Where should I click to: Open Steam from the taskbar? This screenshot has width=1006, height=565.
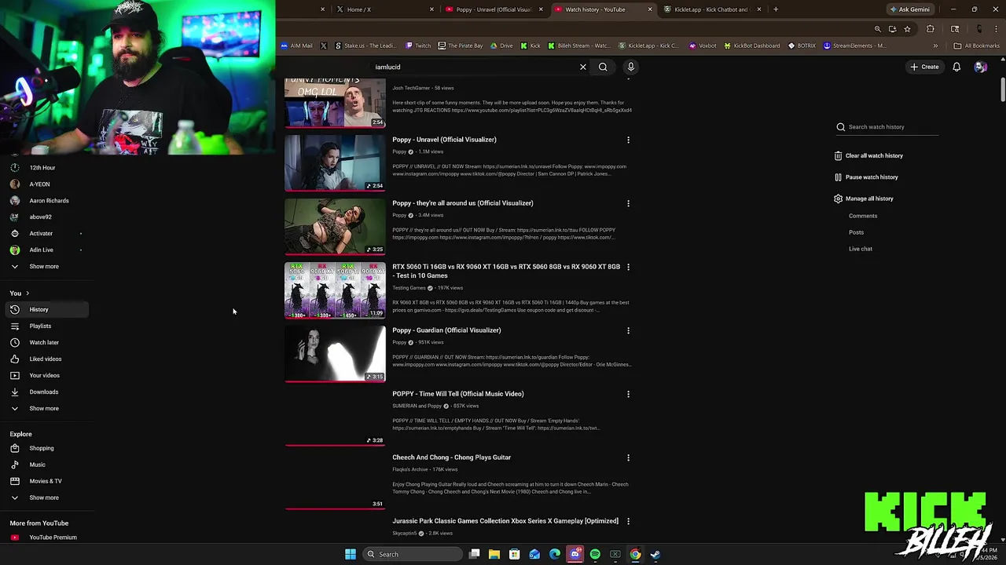tap(655, 554)
